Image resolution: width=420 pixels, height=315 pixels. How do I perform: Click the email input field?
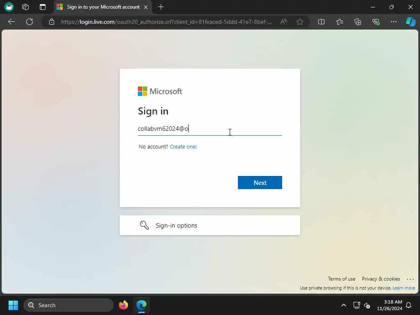click(210, 129)
